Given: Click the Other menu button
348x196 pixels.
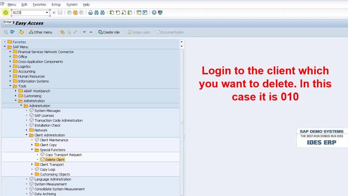Looking at the screenshot, I should pyautogui.click(x=41, y=32).
